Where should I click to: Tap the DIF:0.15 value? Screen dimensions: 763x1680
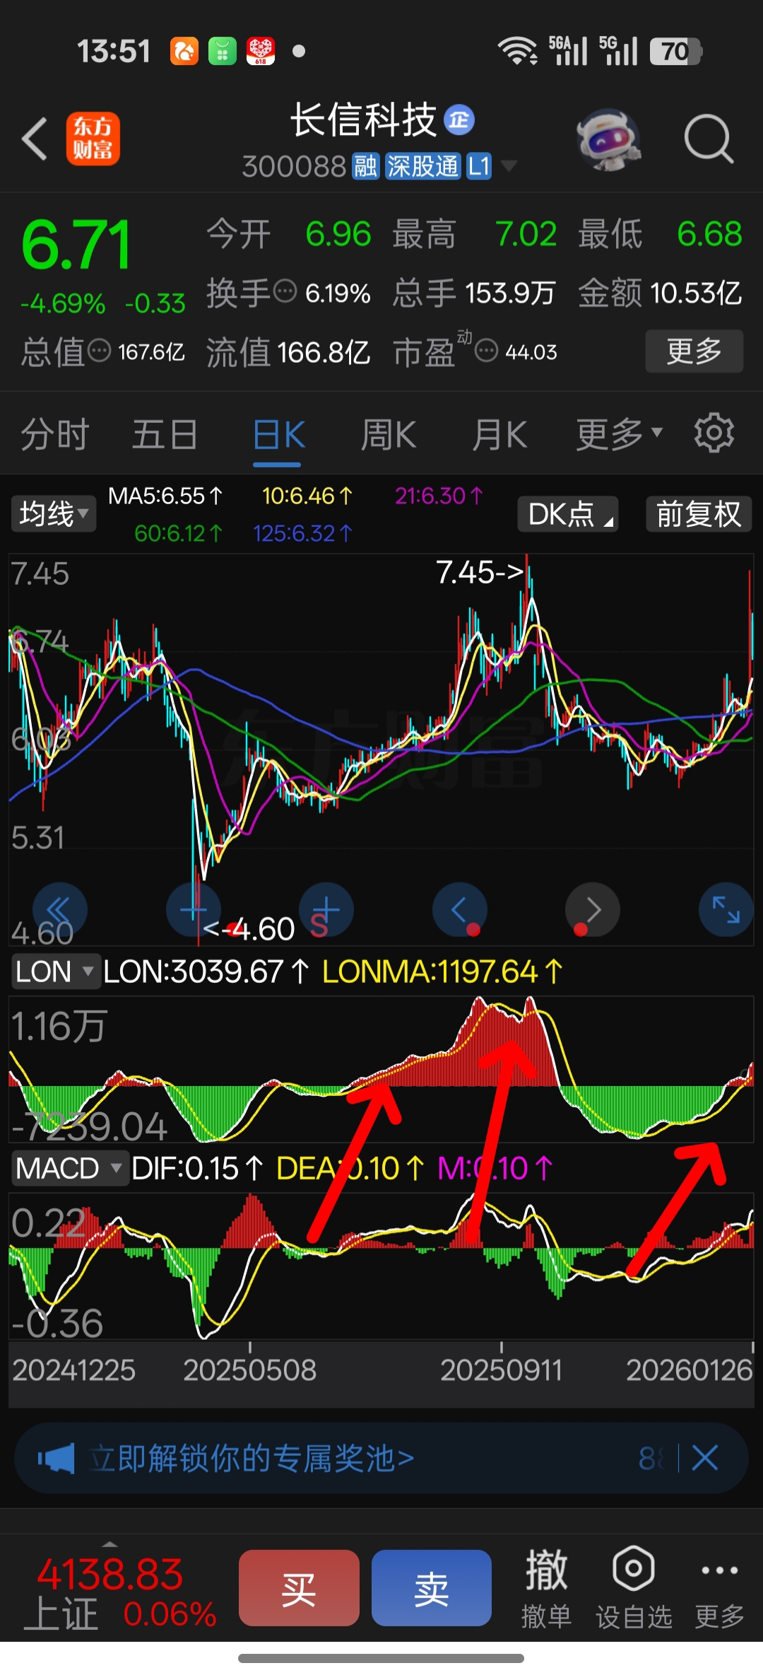point(197,1168)
